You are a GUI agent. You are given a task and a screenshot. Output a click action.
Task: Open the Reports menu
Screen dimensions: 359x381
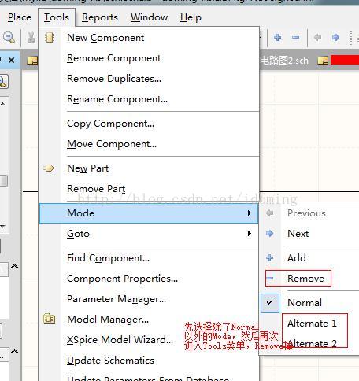[x=100, y=17]
